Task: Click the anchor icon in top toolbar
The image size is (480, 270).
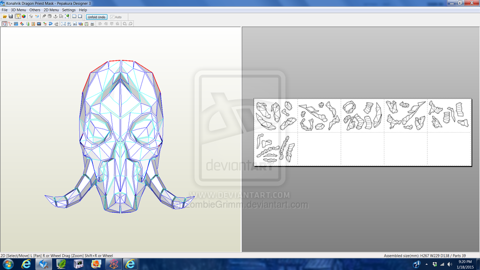Action: [x=55, y=16]
